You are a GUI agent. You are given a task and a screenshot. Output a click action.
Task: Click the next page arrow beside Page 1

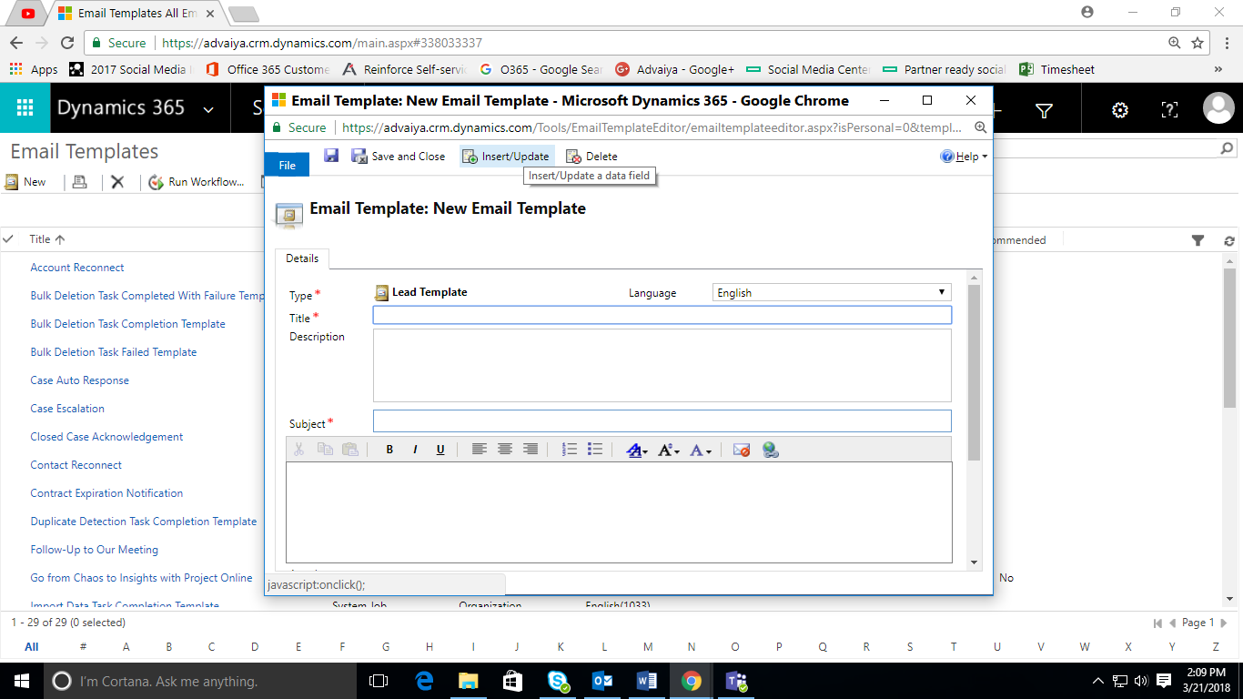coord(1222,623)
